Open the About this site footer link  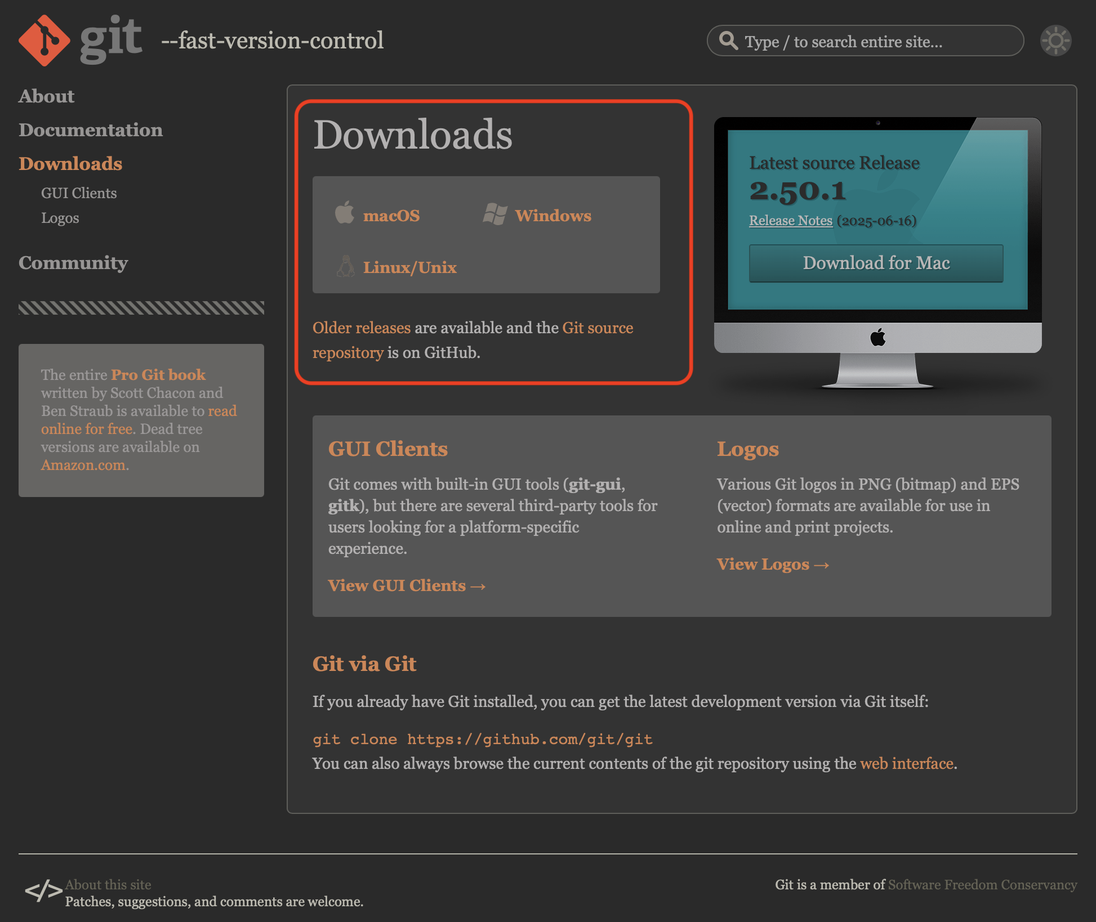[108, 884]
